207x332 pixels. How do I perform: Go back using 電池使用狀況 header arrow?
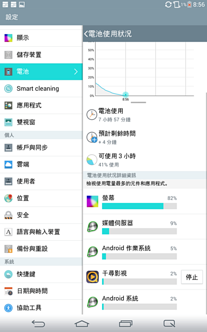86,34
